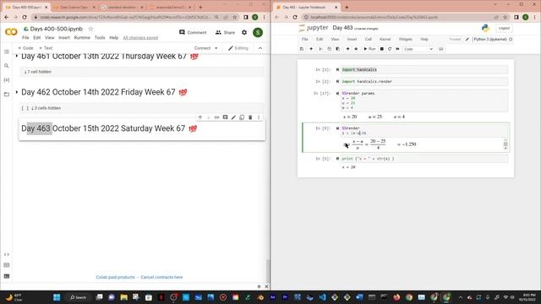Open Jupyter command palette keyboard icon
Viewport: 541px width, 304px height.
pyautogui.click(x=441, y=49)
